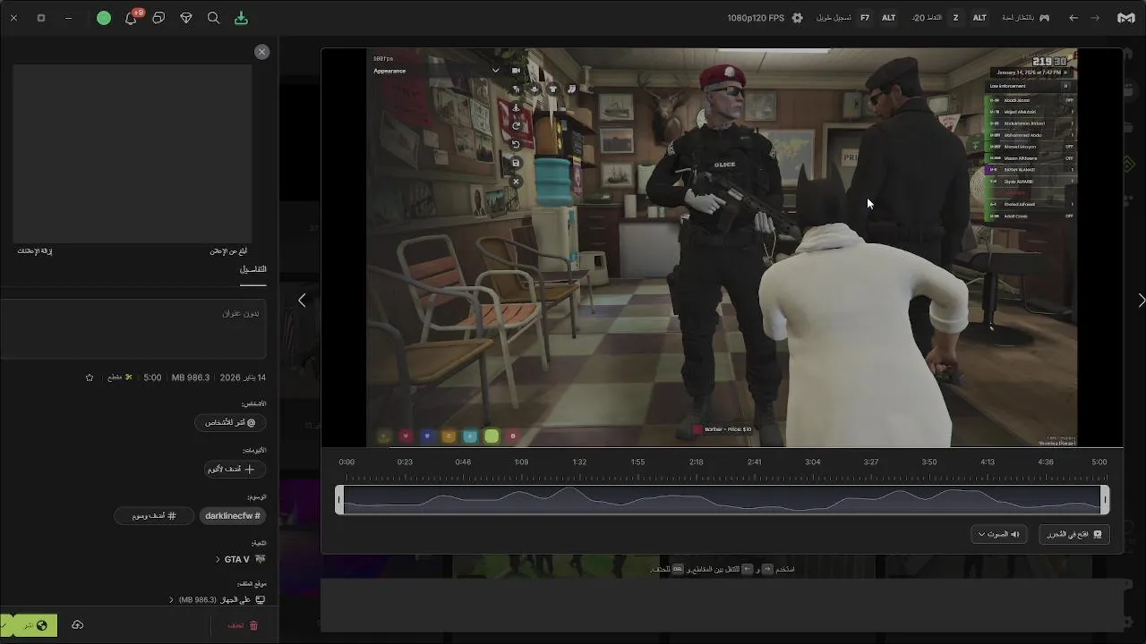Click the F7 hotkey badge
This screenshot has width=1146, height=644.
coord(864,18)
